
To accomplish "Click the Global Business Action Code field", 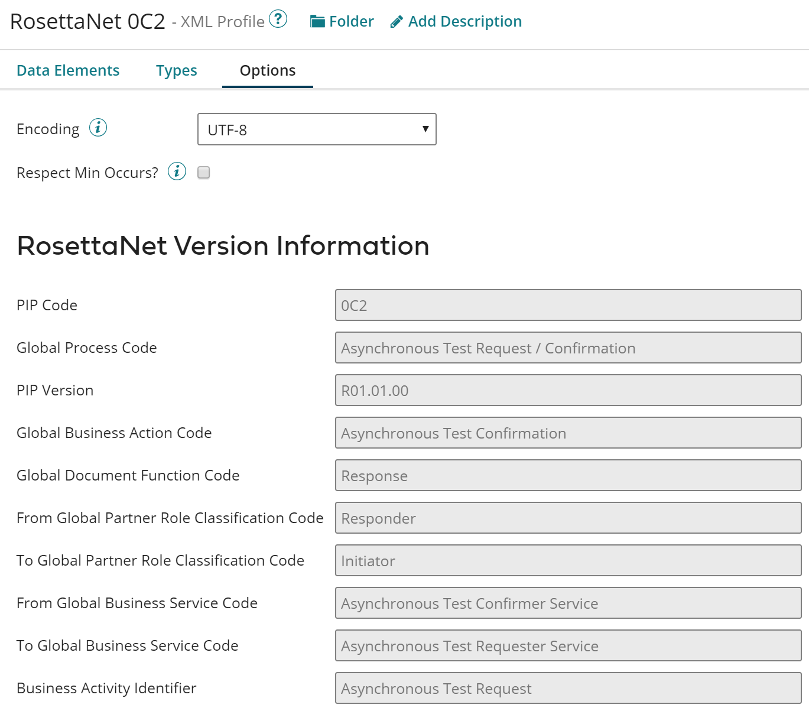I will point(567,433).
